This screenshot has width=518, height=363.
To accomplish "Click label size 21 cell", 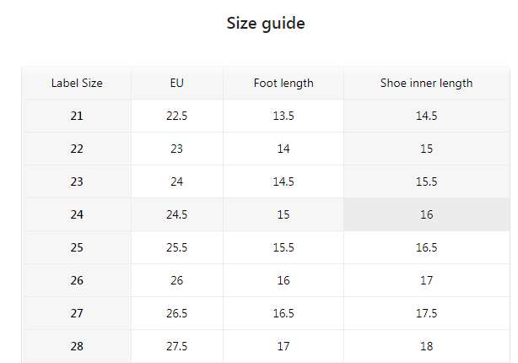I will coord(77,116).
